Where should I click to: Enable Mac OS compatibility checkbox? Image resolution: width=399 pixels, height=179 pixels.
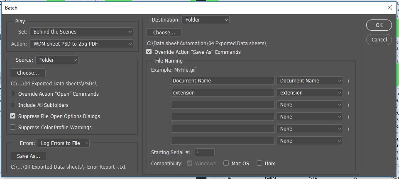(x=226, y=163)
